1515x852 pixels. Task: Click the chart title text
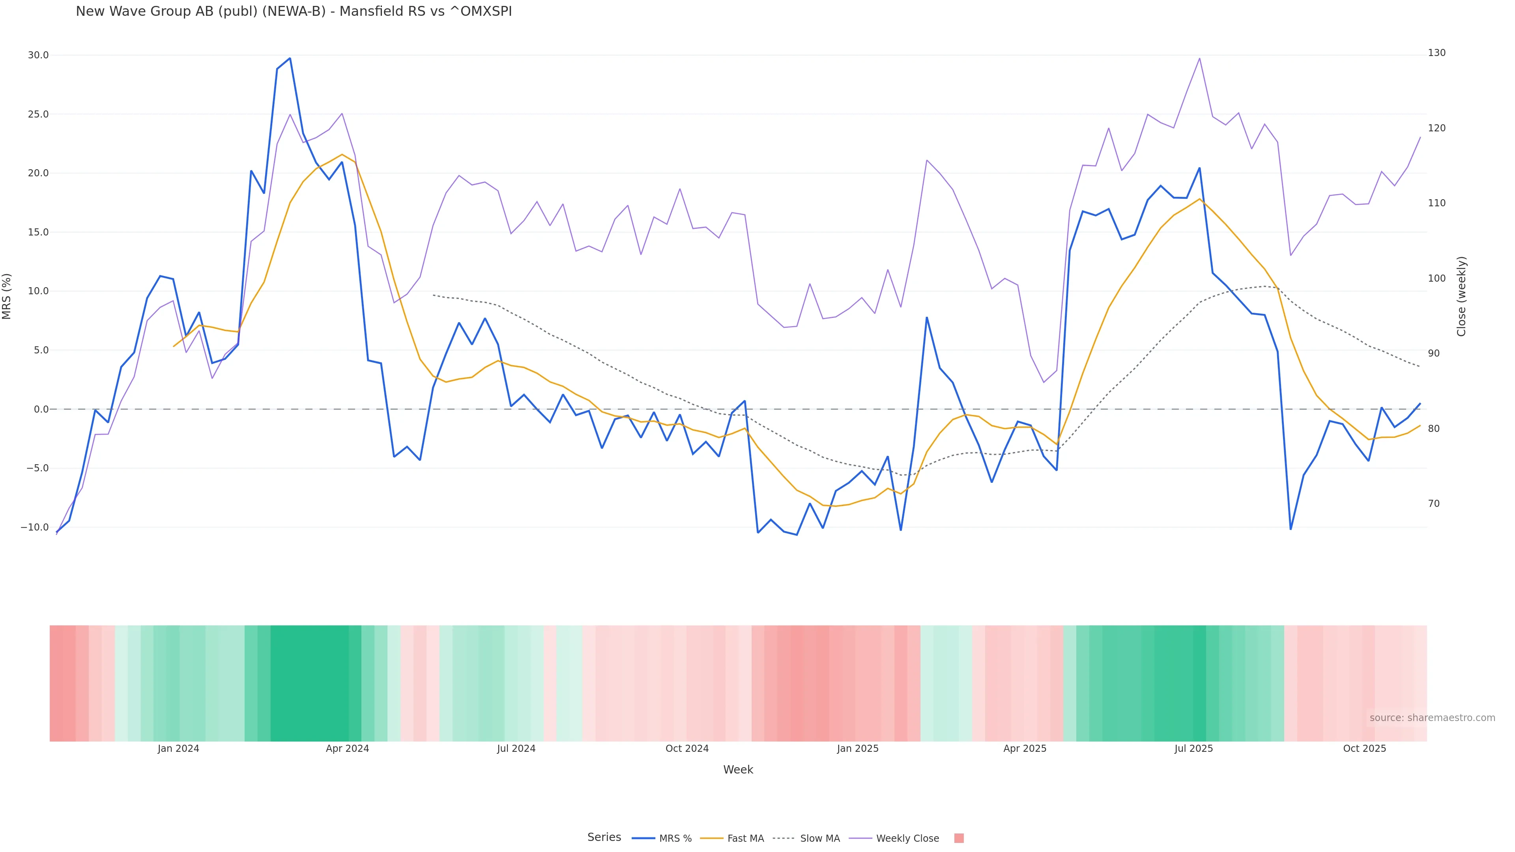point(294,12)
